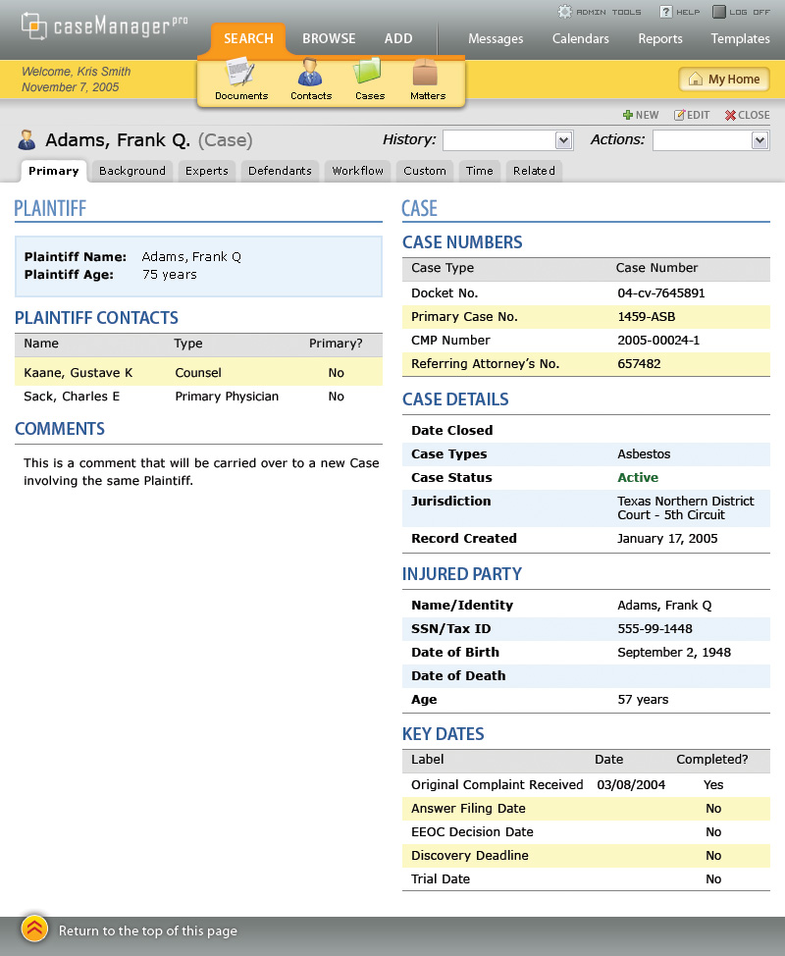Image resolution: width=785 pixels, height=956 pixels.
Task: Switch to the SEARCH tab
Action: [248, 38]
